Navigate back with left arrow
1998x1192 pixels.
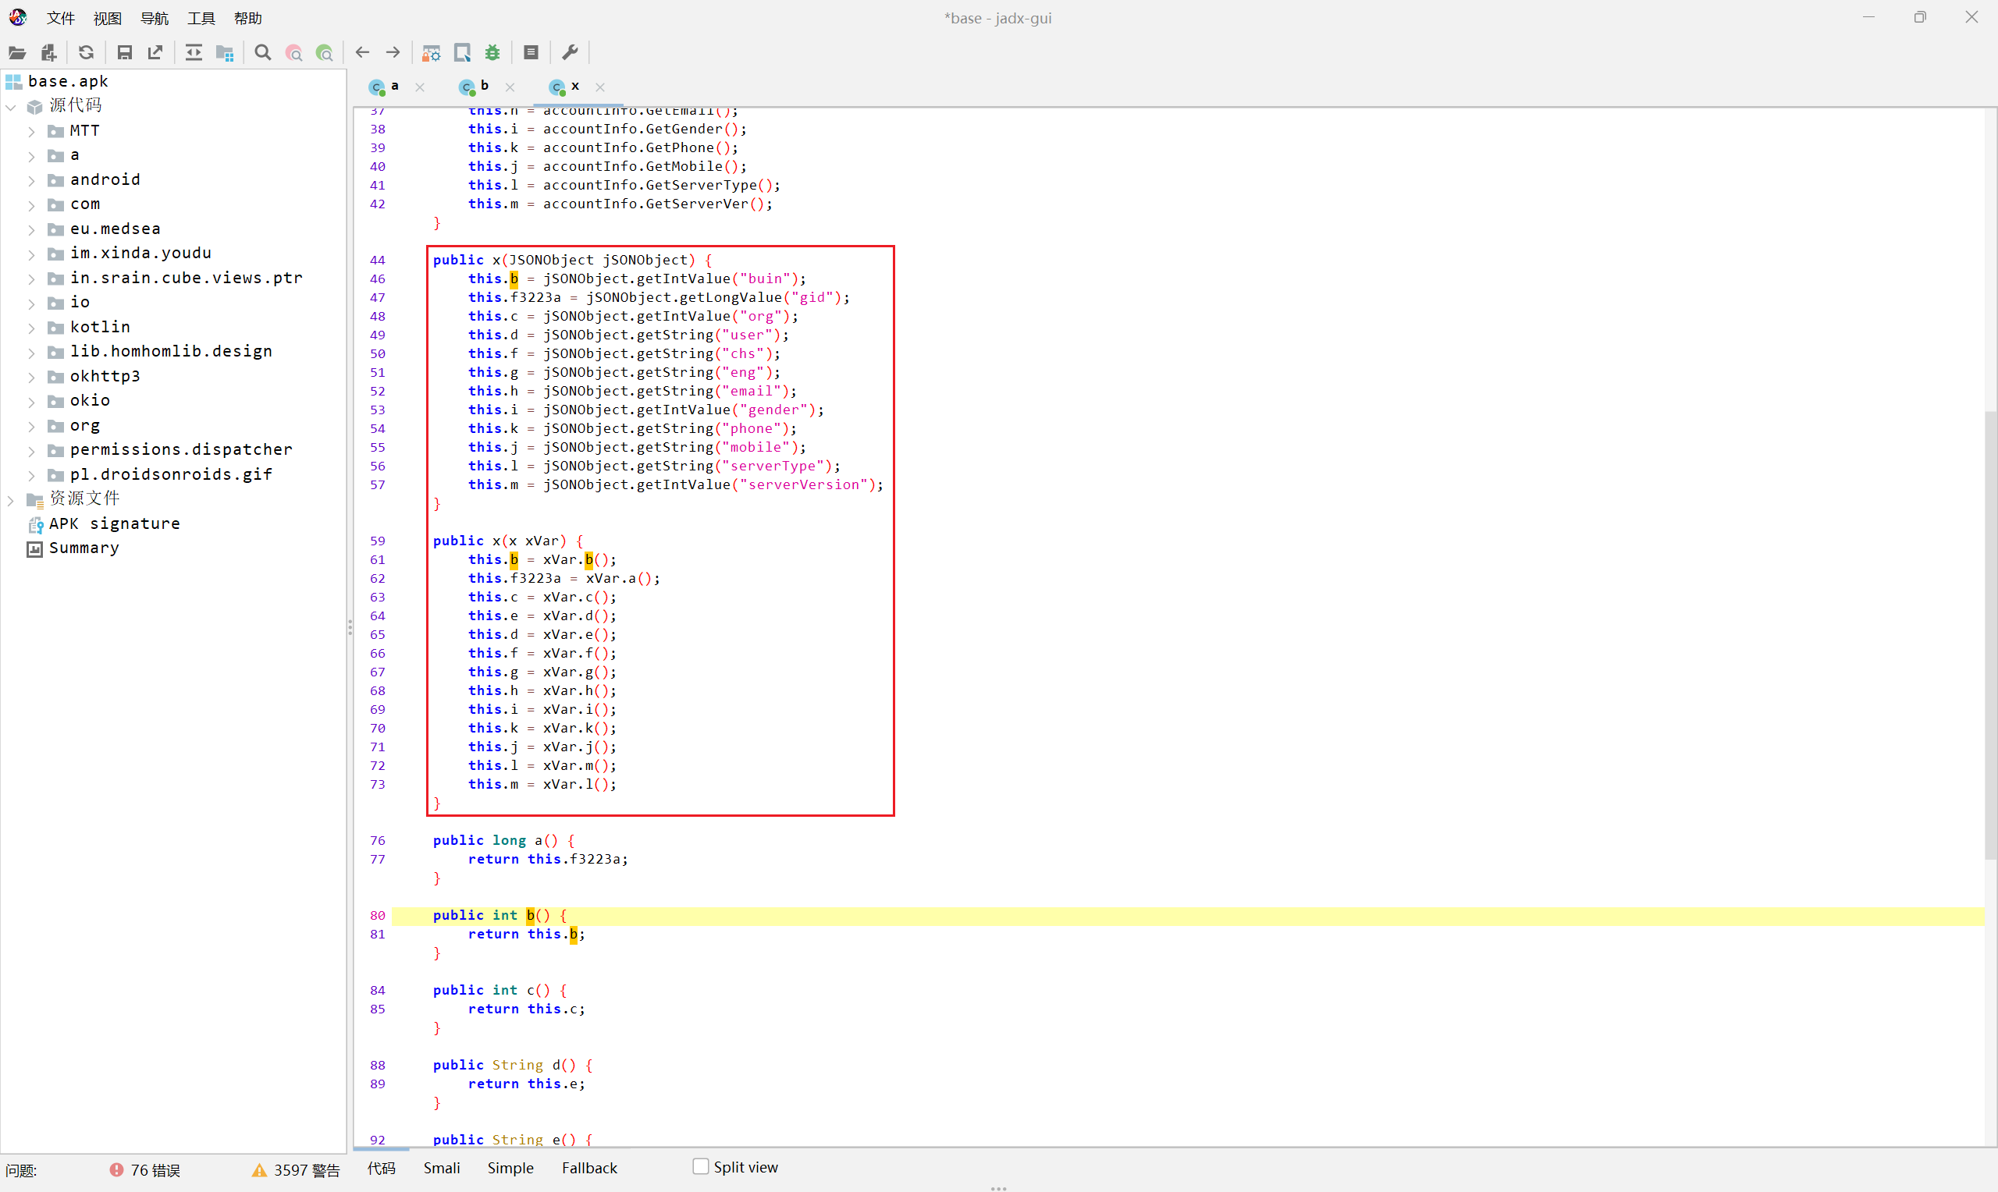point(362,53)
